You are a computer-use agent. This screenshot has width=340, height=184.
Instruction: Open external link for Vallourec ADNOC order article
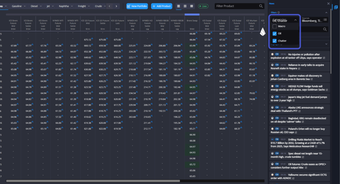click(293, 179)
